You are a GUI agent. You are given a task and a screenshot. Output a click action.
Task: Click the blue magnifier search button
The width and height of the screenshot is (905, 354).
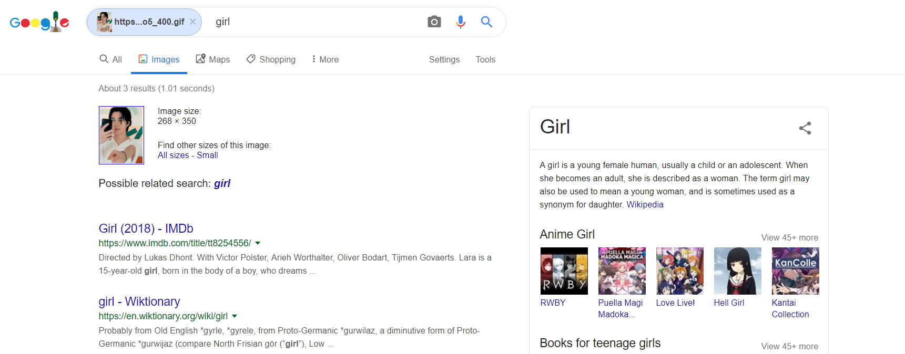pos(486,22)
